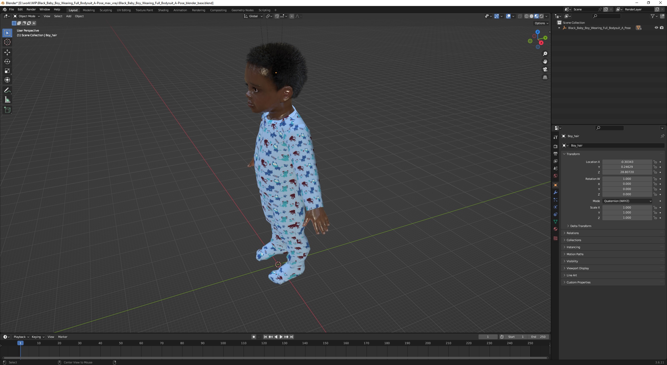Open the viewport Add menu
The height and width of the screenshot is (365, 667).
(x=69, y=16)
